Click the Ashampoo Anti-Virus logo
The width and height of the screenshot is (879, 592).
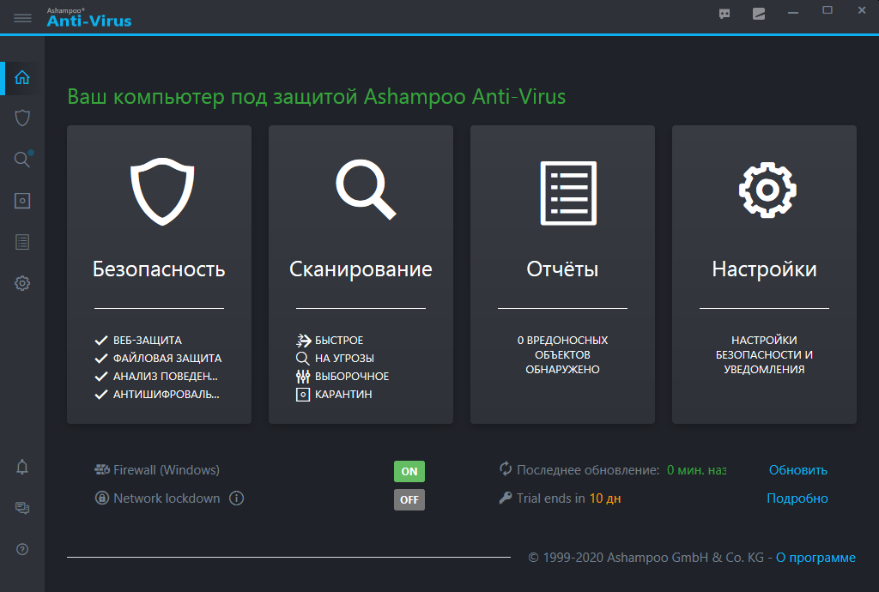pyautogui.click(x=89, y=17)
